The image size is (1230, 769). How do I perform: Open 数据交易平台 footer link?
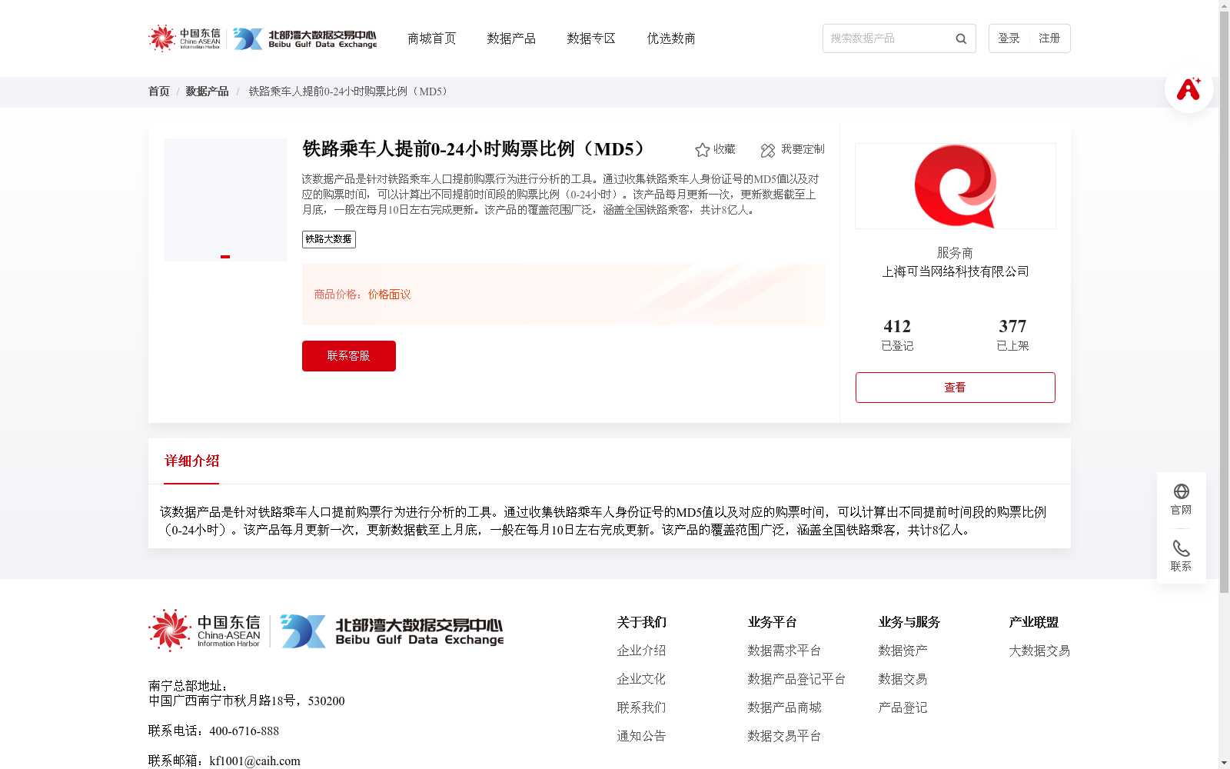784,736
